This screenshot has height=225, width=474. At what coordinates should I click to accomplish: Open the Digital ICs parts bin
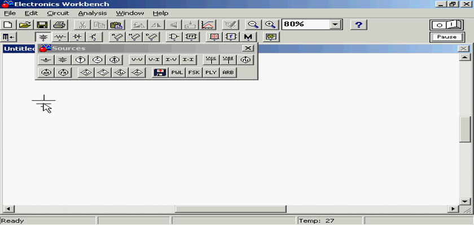coord(151,37)
